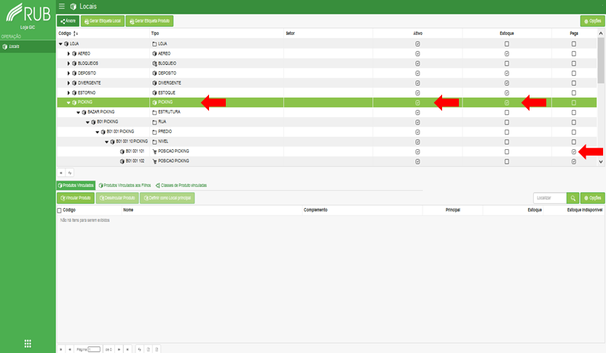Click the tree grid vertical scrollbar

tap(601, 60)
